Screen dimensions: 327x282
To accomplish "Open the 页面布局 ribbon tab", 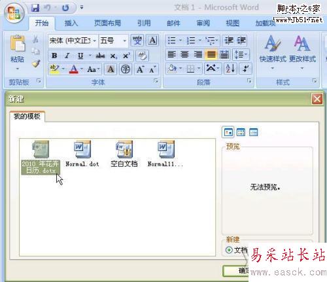I will (107, 23).
